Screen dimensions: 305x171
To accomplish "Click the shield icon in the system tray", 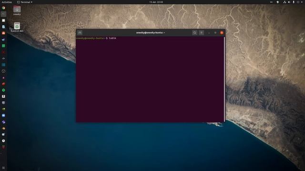I will tap(278, 2).
